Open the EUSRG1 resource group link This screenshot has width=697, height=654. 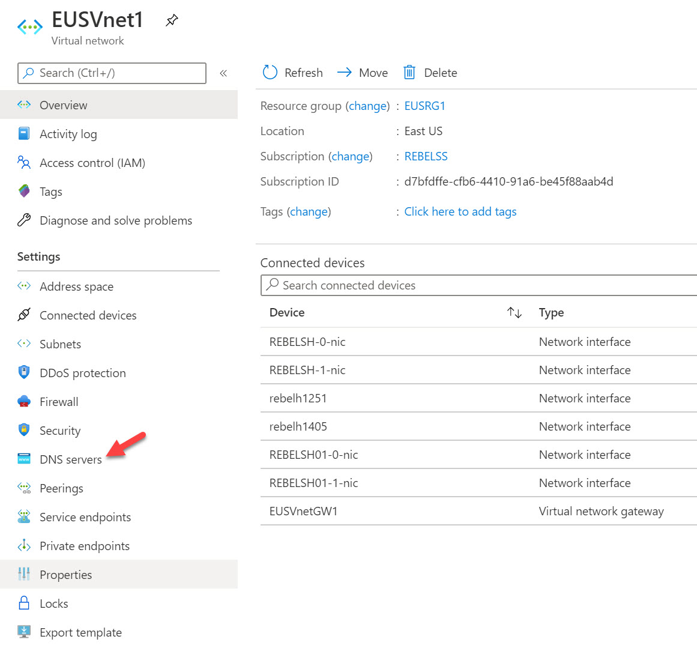tap(424, 106)
